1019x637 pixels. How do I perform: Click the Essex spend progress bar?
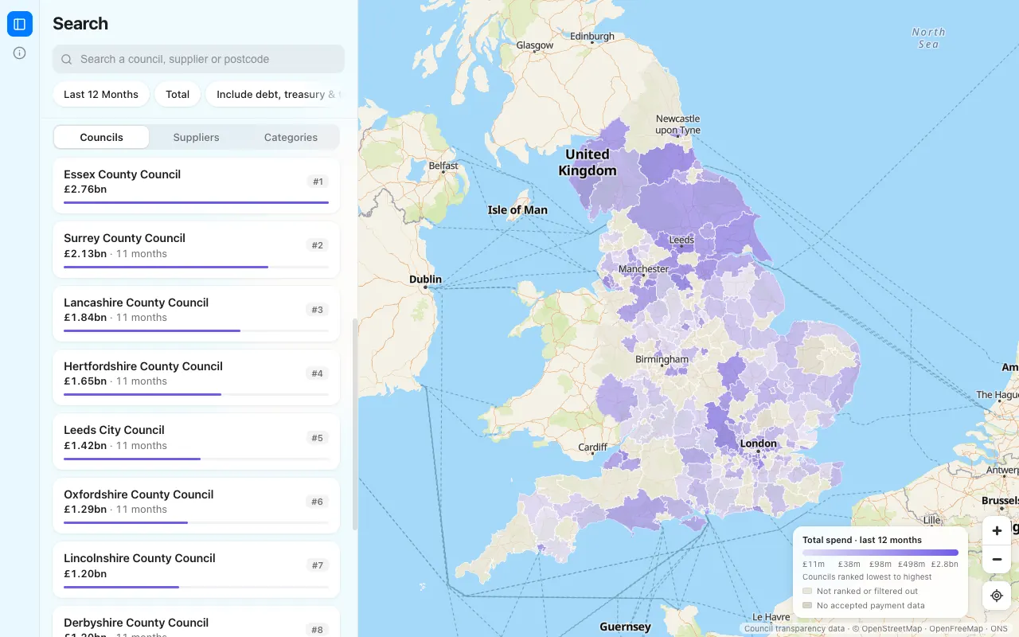pos(196,202)
